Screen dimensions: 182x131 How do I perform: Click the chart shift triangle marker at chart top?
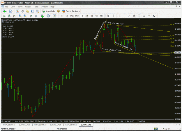click(139, 19)
